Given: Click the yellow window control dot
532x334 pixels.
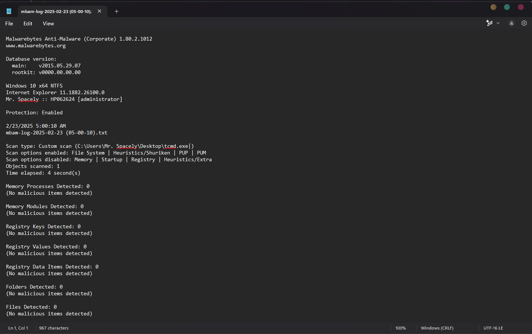Looking at the screenshot, I should [494, 7].
